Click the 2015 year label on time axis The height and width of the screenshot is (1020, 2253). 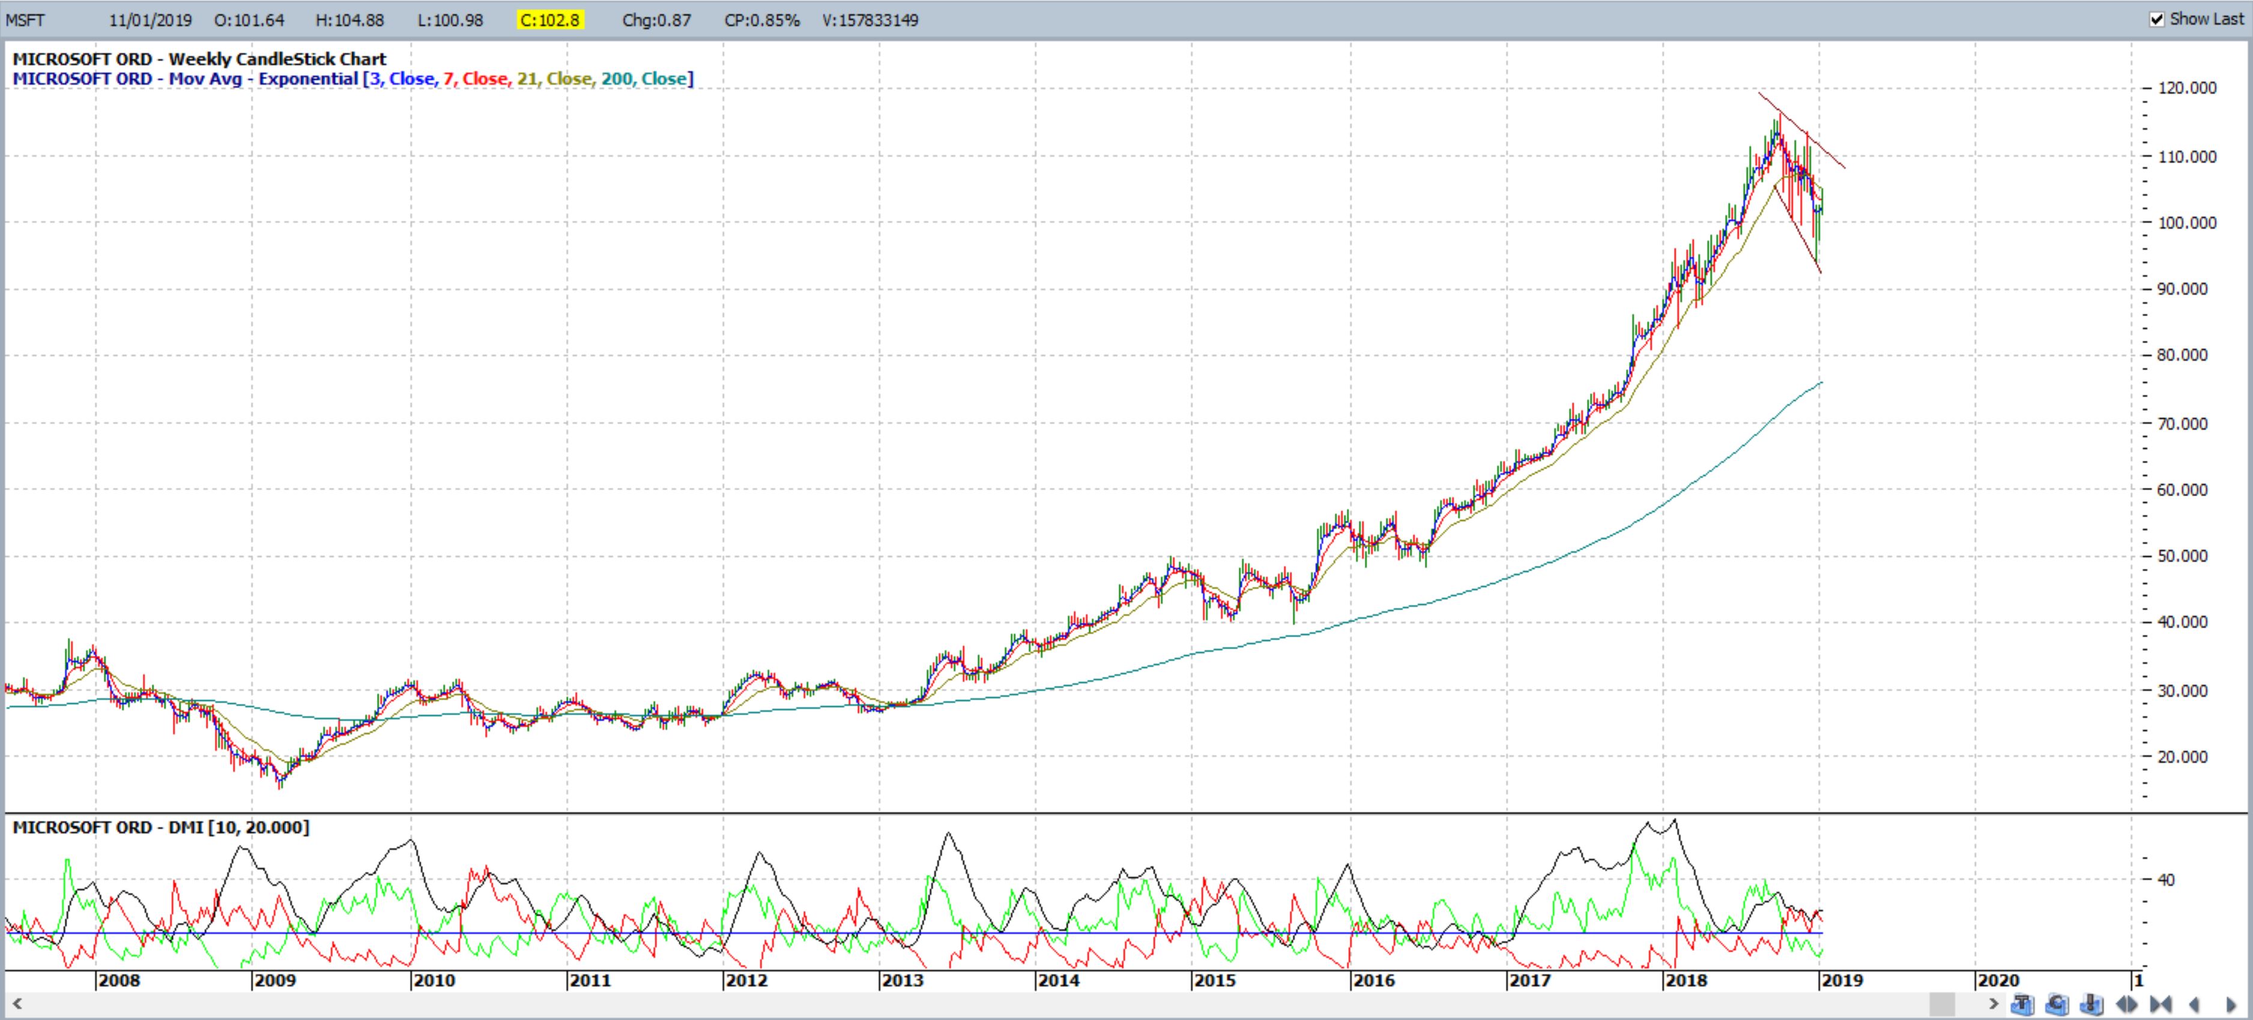tap(1216, 980)
